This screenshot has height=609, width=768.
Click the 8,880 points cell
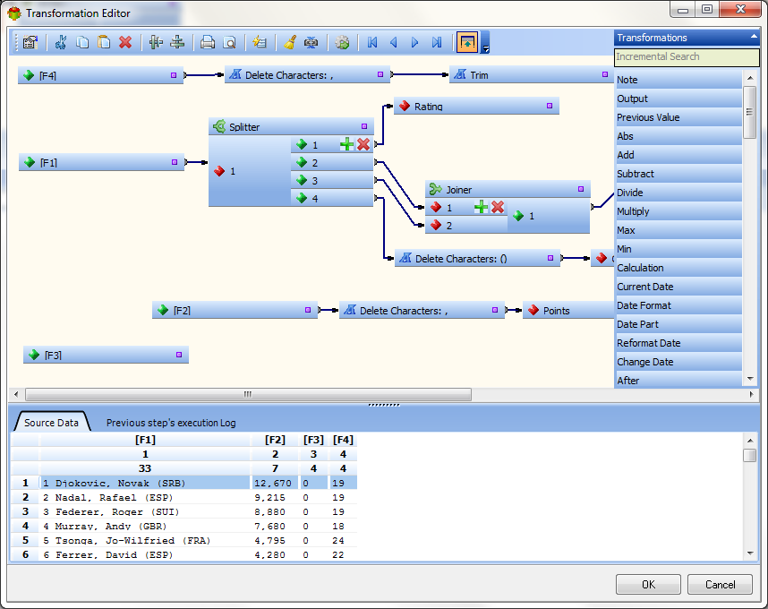point(275,511)
